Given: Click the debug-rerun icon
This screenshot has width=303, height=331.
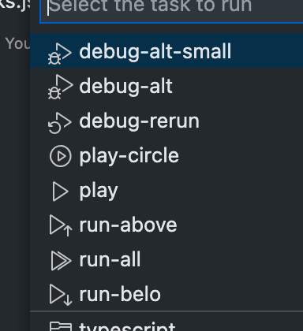Looking at the screenshot, I should click(x=60, y=123).
